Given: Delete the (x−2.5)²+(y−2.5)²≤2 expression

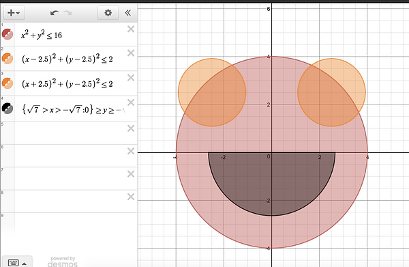Looking at the screenshot, I should [x=131, y=53].
